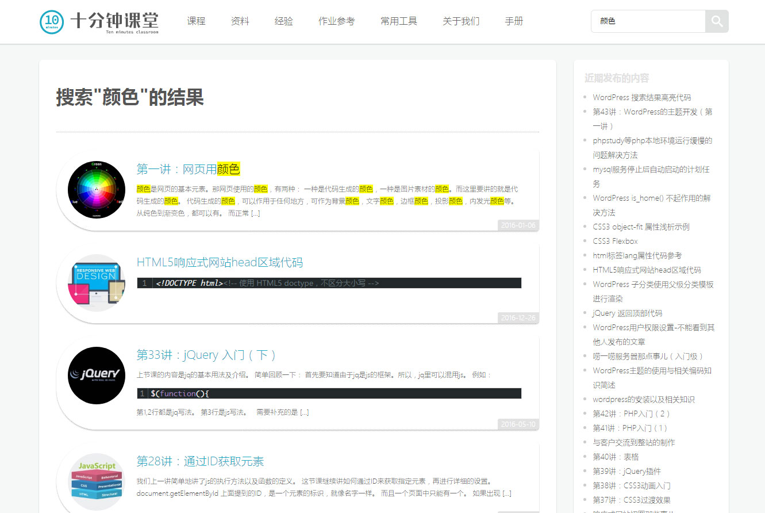
Task: Open article 第一讲：网页用颜色
Action: pyautogui.click(x=188, y=169)
